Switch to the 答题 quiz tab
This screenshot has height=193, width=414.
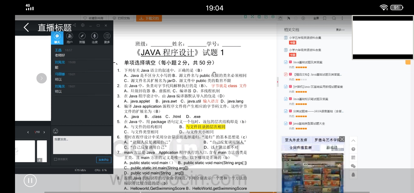point(82,38)
